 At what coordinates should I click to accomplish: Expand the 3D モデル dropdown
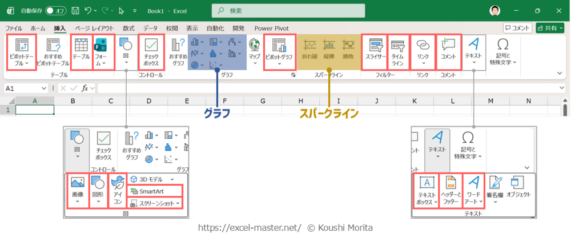coord(172,179)
